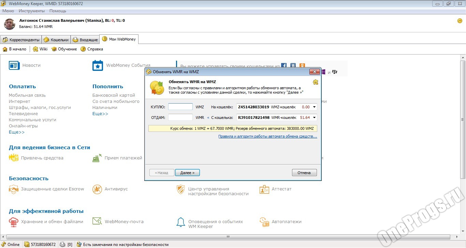Click the user avatar photo
This screenshot has height=248, width=466.
[x=10, y=24]
